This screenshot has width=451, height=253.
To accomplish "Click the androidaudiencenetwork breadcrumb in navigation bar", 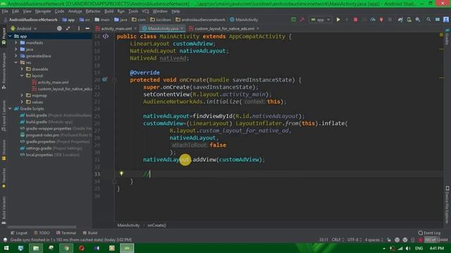I will point(200,20).
